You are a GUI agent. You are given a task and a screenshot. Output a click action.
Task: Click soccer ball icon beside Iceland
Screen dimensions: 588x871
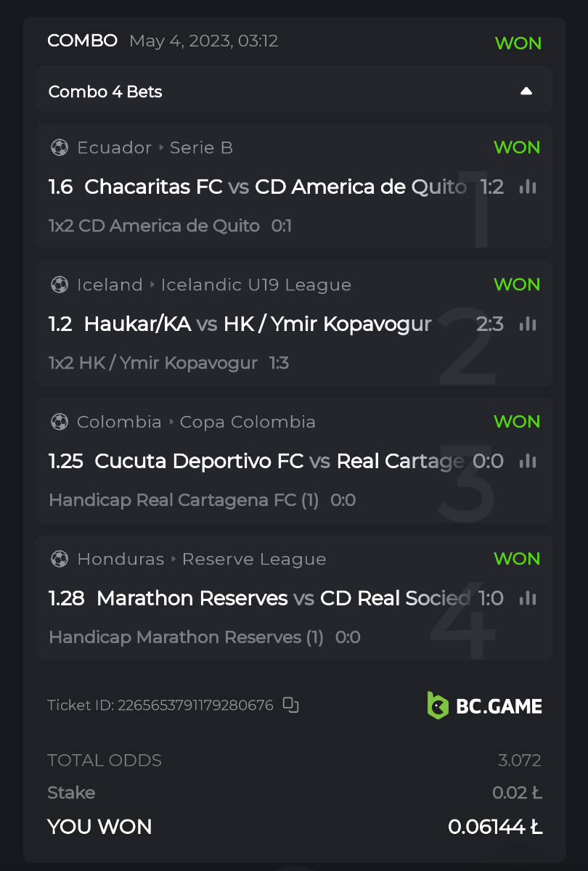pos(60,285)
